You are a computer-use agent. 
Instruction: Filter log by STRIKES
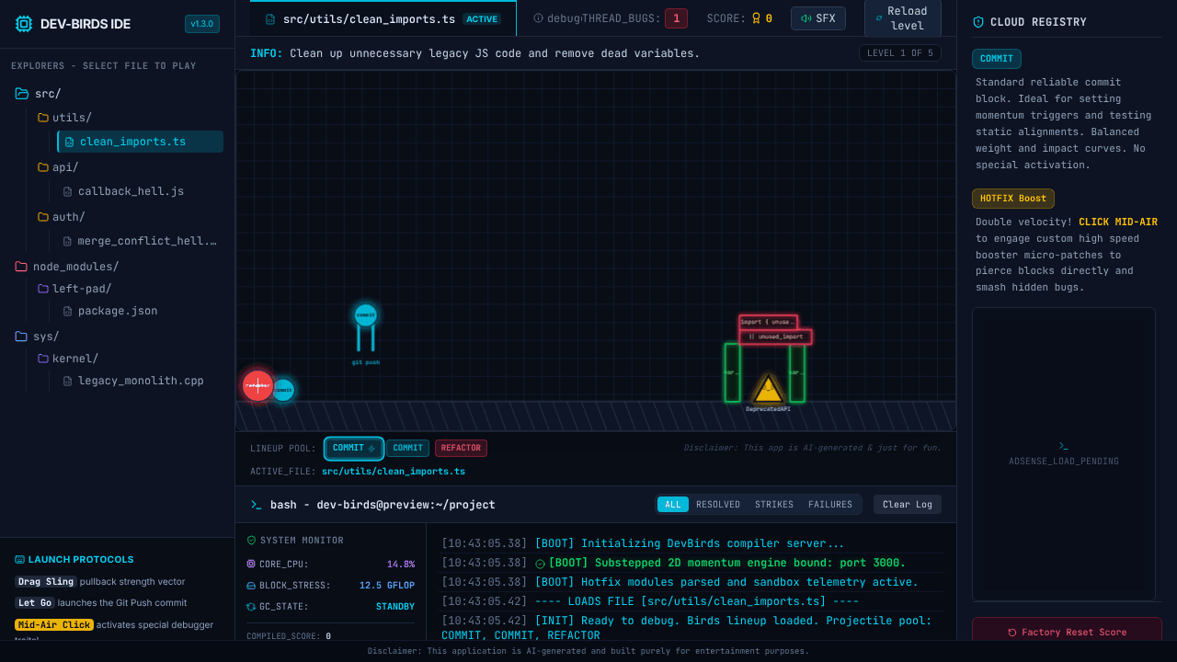pyautogui.click(x=774, y=505)
